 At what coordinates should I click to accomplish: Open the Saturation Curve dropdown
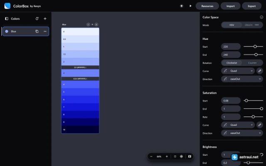coord(238,125)
